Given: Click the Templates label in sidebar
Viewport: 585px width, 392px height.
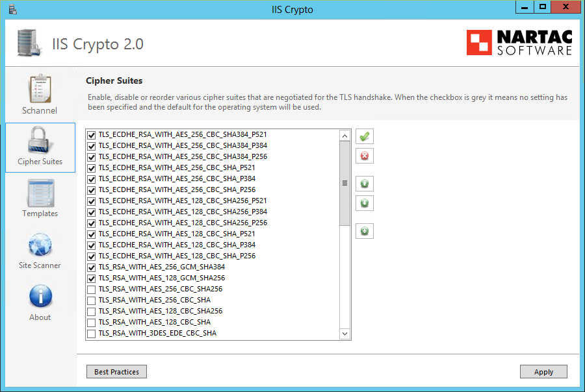Looking at the screenshot, I should tap(40, 214).
